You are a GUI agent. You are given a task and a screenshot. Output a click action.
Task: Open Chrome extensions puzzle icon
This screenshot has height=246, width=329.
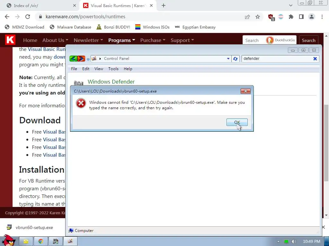click(x=291, y=17)
